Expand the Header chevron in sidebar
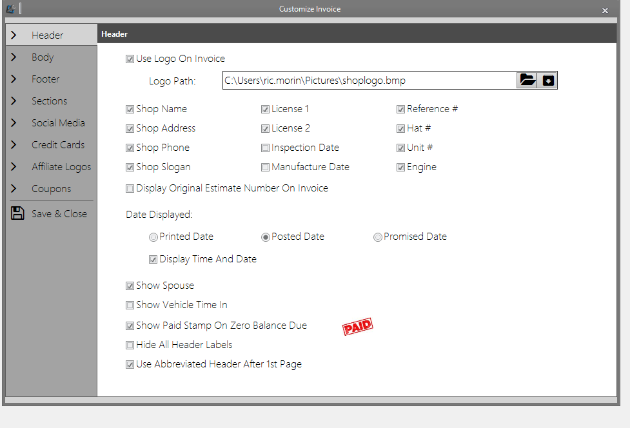 pos(14,35)
